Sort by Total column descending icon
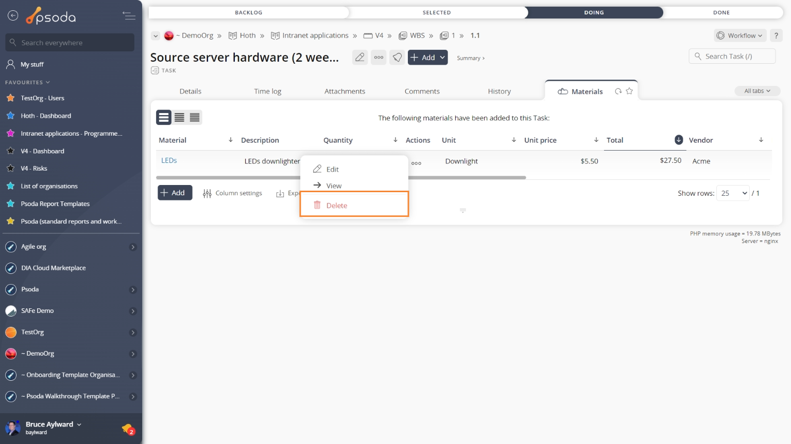 [x=679, y=140]
